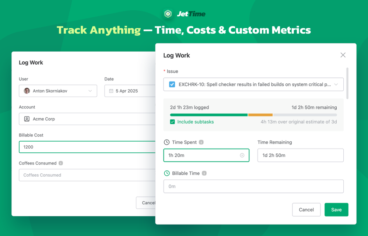
Task: Open the Account field showing Acme Corp
Action: 87,119
